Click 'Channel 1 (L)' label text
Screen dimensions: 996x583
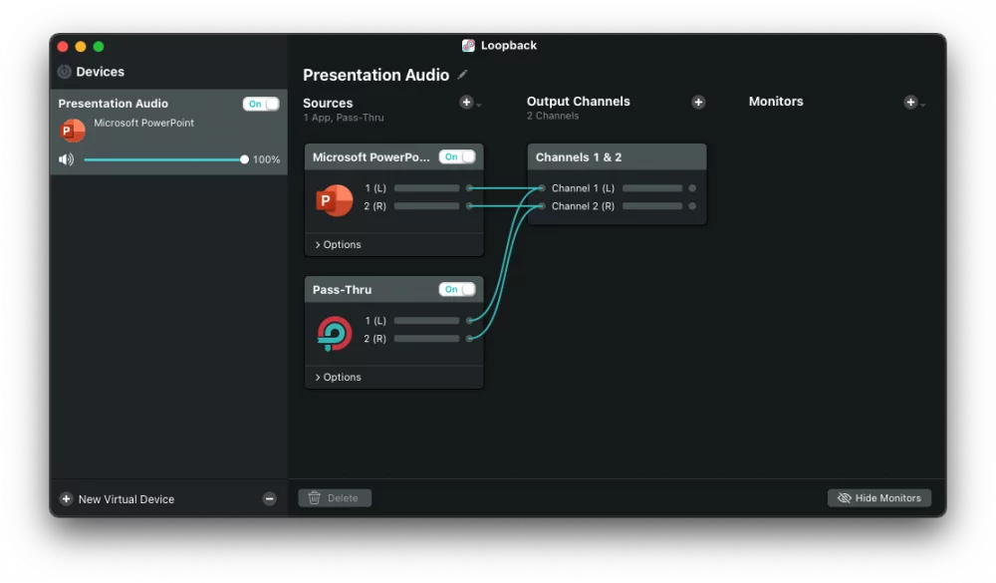click(583, 188)
